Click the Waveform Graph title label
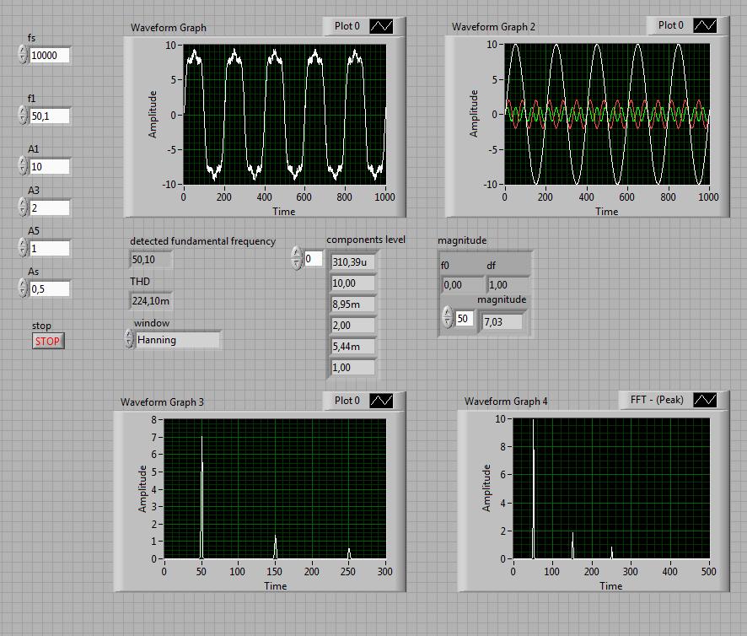The image size is (747, 636). pos(168,28)
